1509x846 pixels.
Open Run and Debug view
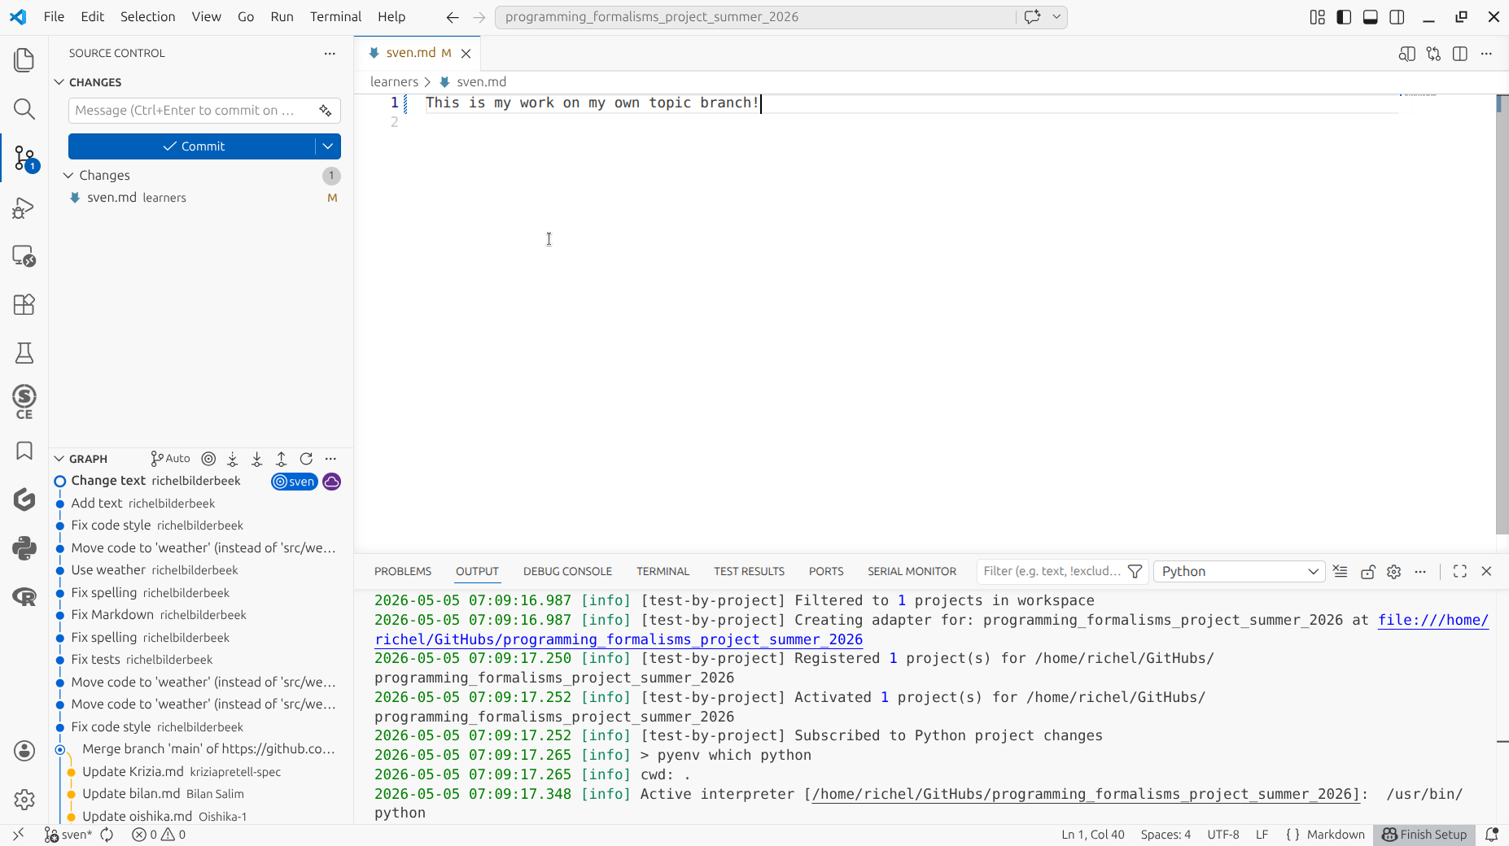coord(24,207)
